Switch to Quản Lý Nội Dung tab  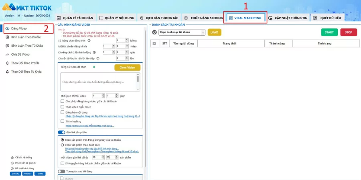pos(117,18)
